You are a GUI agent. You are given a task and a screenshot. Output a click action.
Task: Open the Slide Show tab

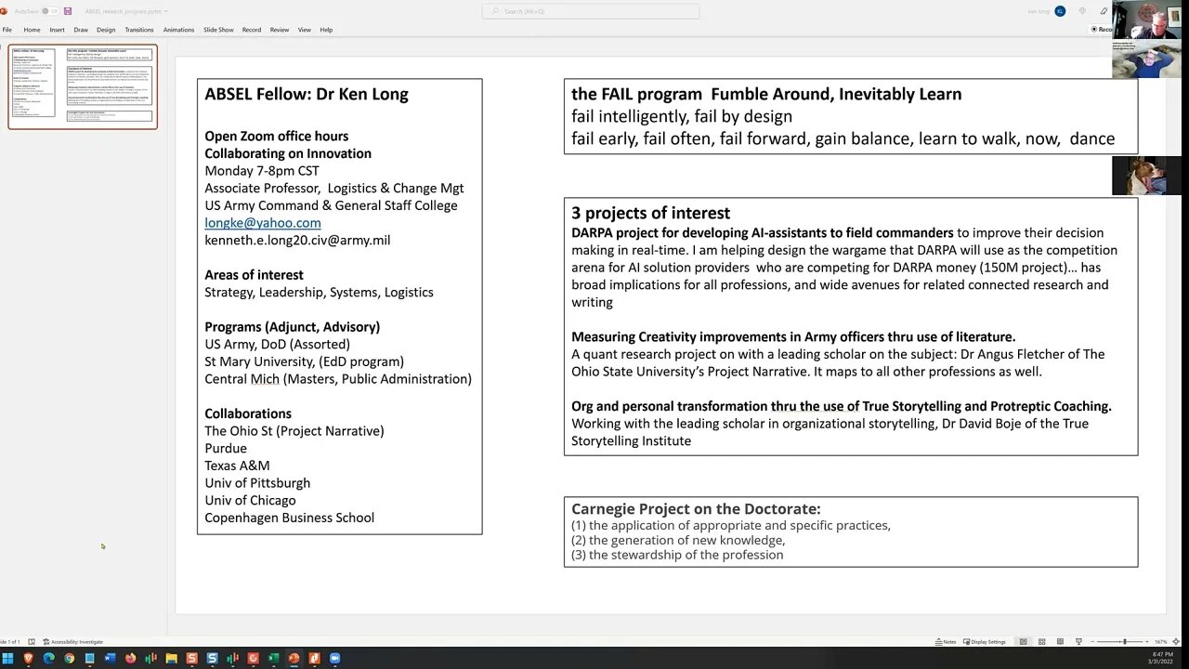click(218, 30)
